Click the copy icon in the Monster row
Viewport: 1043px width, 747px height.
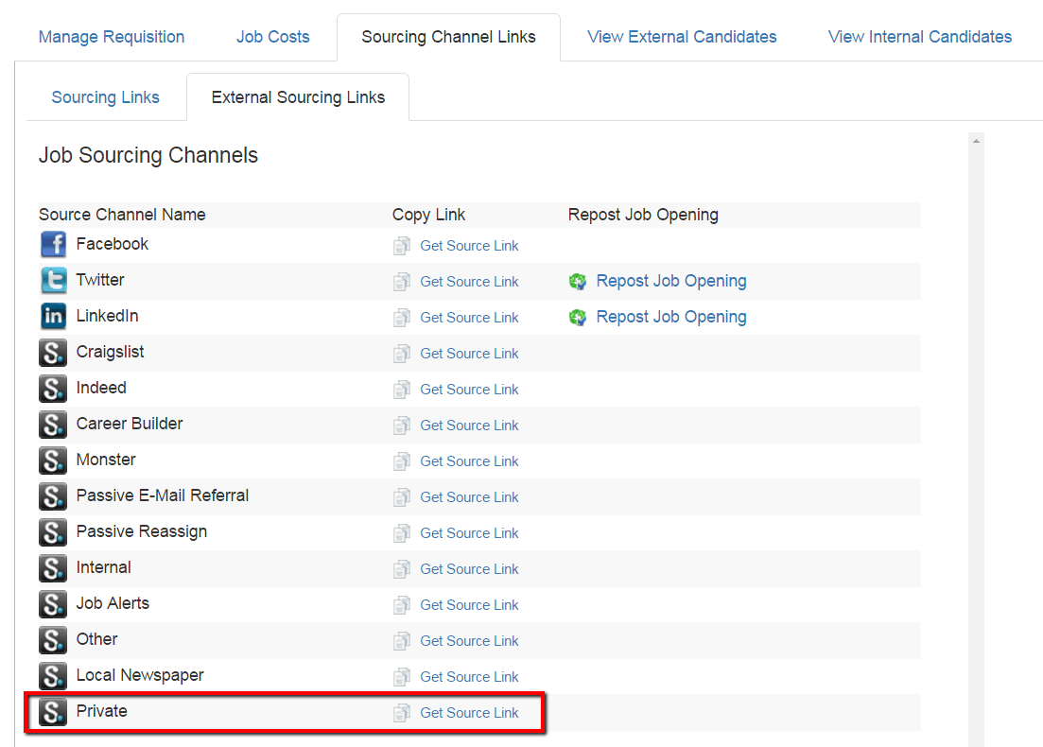pyautogui.click(x=402, y=461)
